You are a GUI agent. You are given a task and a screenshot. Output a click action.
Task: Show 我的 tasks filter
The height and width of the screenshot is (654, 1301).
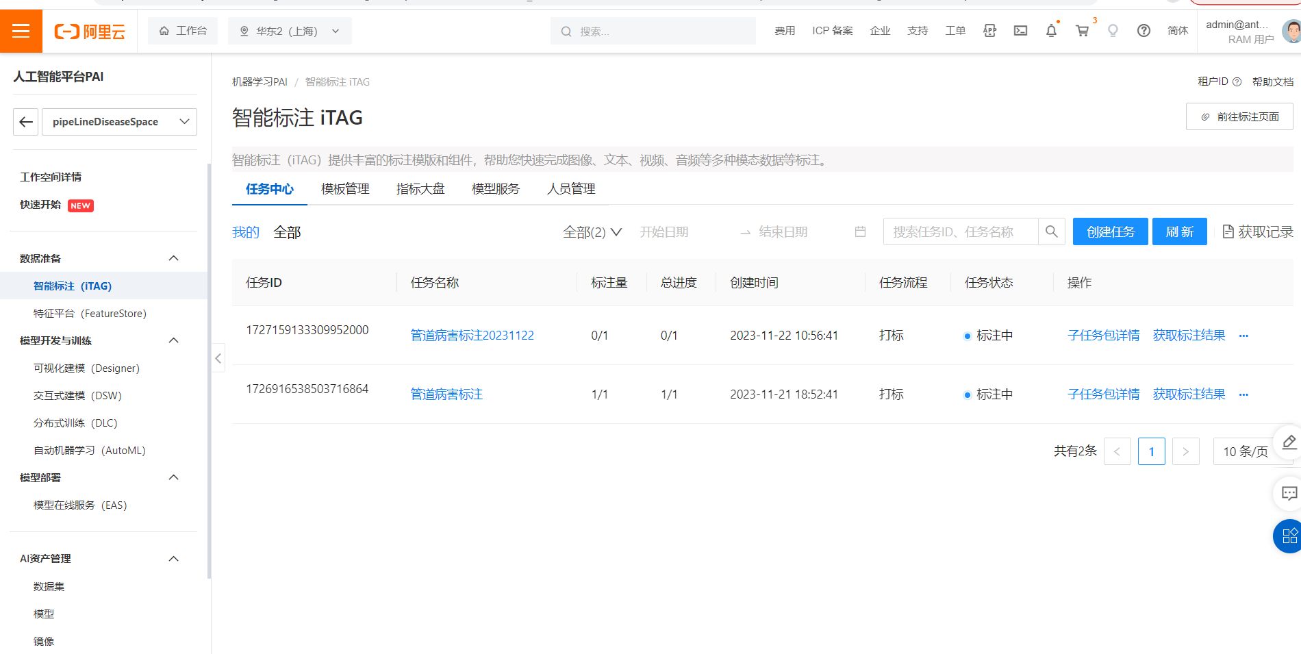point(246,232)
